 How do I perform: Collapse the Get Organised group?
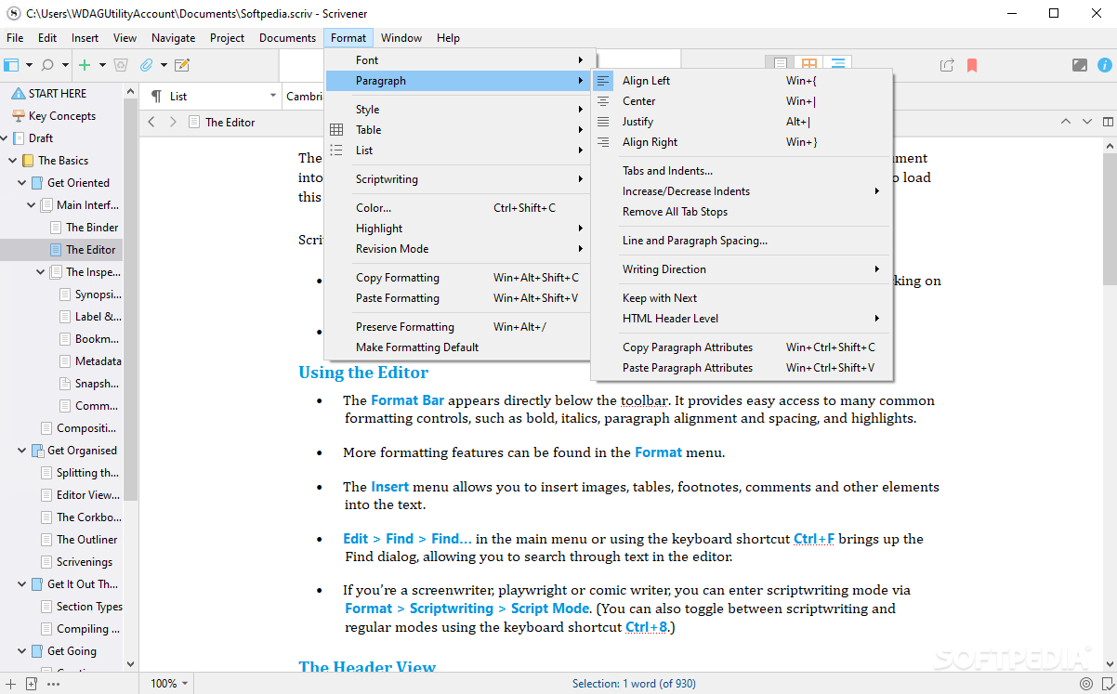[x=22, y=451]
